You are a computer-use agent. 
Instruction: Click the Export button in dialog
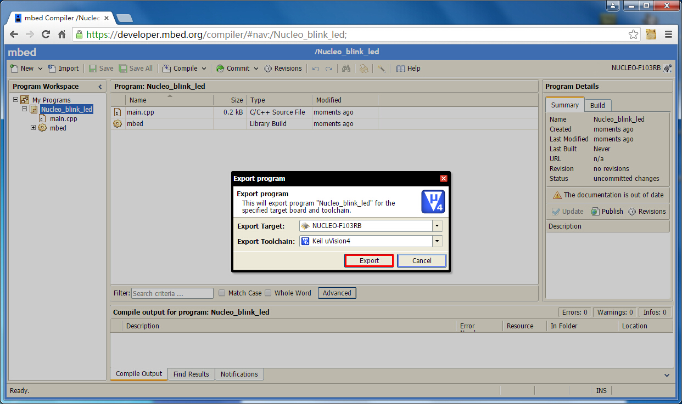coord(369,261)
